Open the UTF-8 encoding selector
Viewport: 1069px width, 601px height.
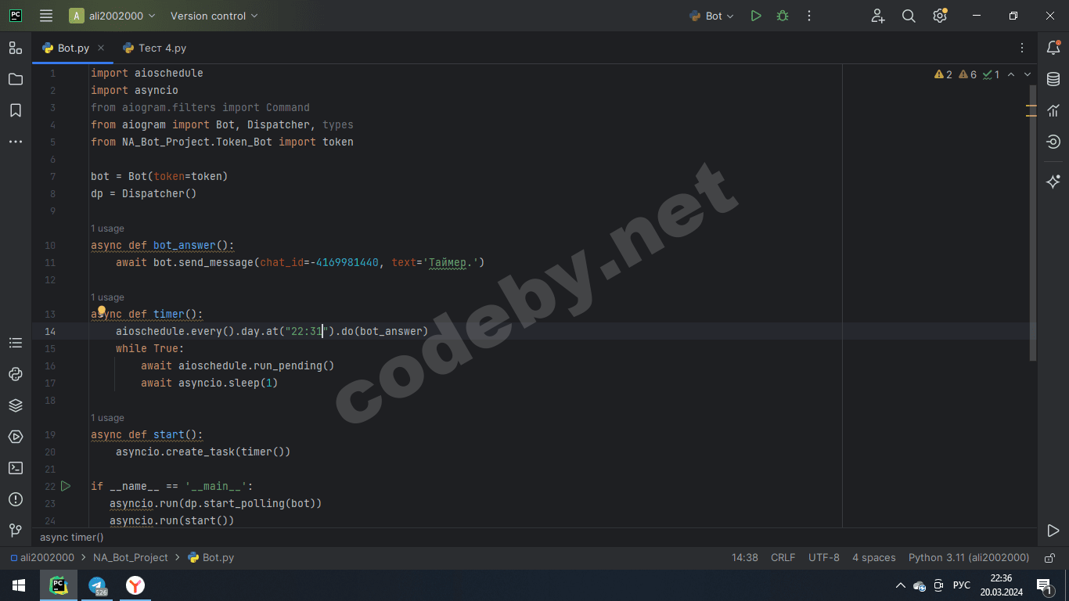[x=824, y=558]
